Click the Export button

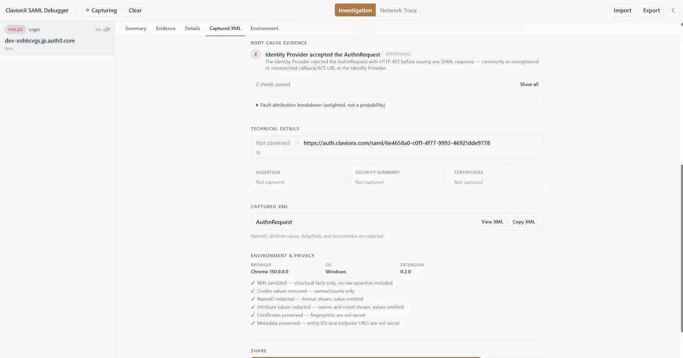651,10
